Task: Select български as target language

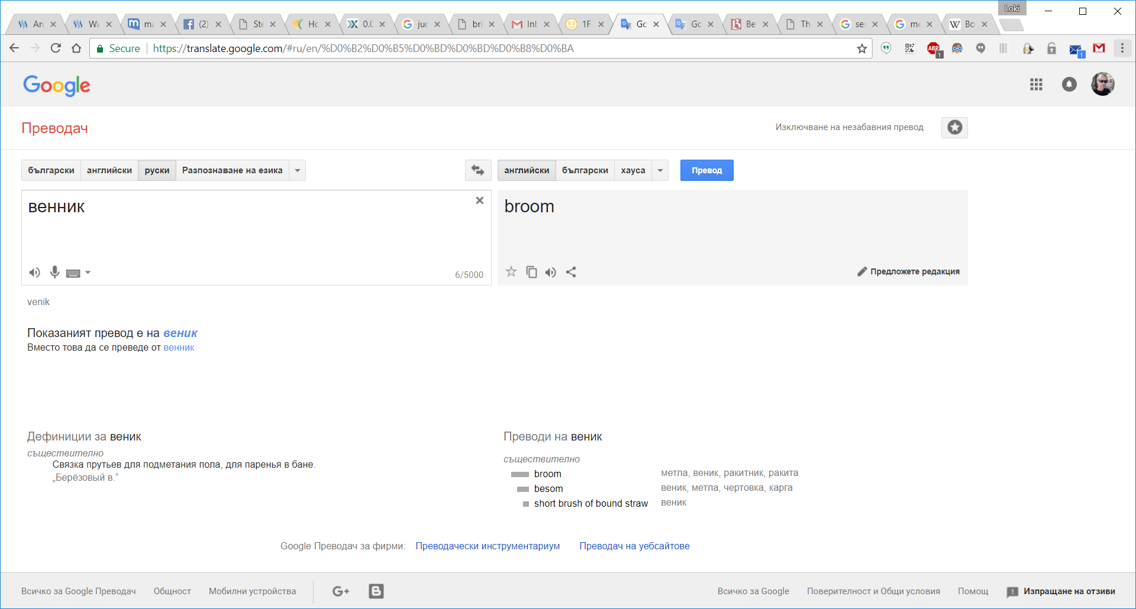Action: 585,170
